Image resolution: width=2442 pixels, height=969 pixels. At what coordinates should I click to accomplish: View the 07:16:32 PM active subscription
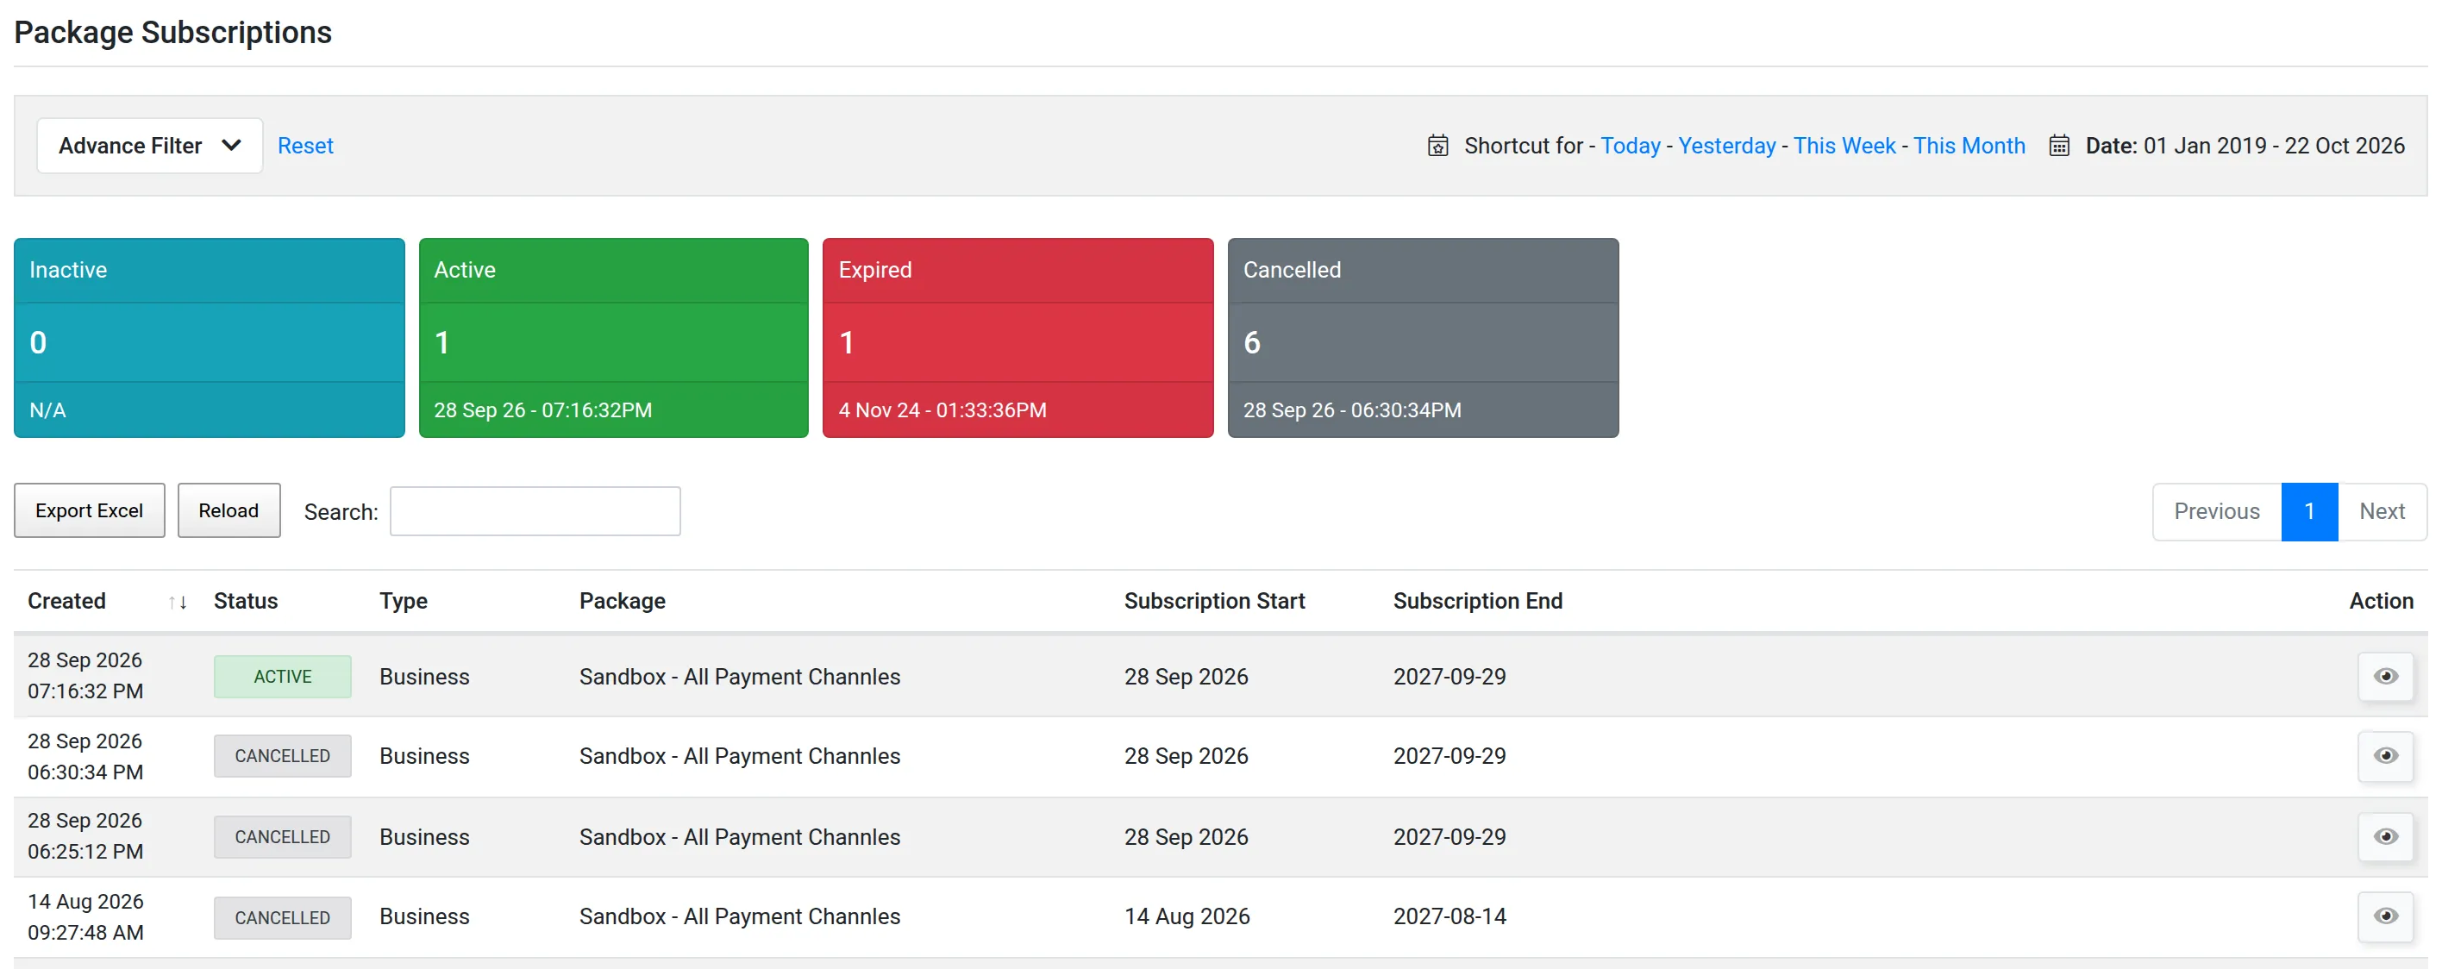tap(2385, 676)
